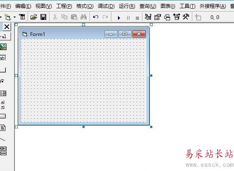Image resolution: width=234 pixels, height=171 pixels.
Task: Select the OptionButton control tool
Action: point(2,81)
